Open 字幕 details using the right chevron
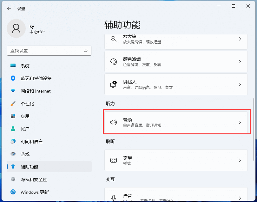 coord(240,160)
